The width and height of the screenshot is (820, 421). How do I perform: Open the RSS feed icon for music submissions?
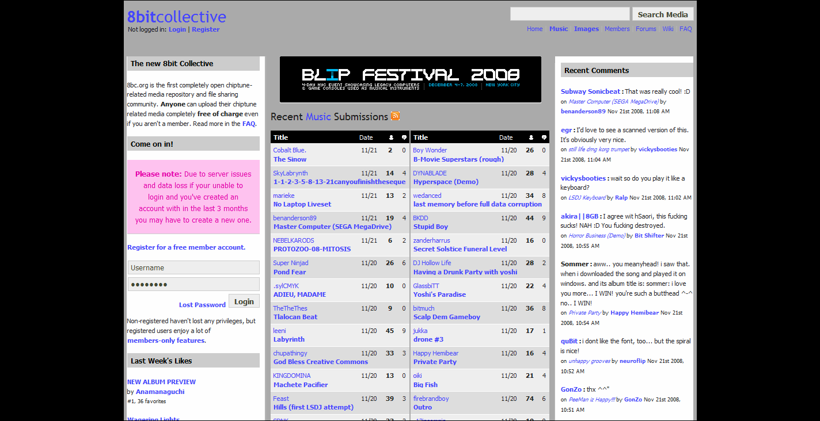[395, 116]
